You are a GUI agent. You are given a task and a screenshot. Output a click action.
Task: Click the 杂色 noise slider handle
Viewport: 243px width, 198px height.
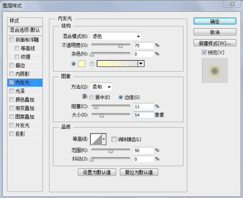92,54
